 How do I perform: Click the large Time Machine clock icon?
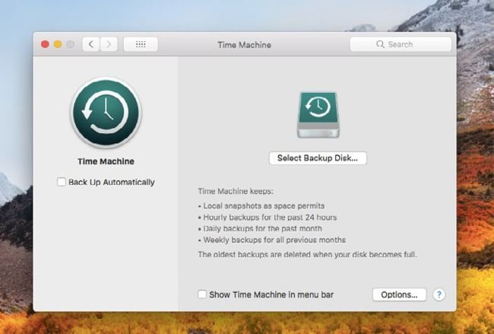pyautogui.click(x=106, y=113)
